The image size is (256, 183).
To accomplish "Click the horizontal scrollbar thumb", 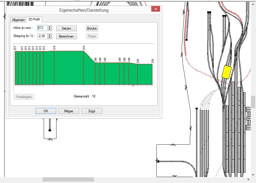I will coord(68,180).
